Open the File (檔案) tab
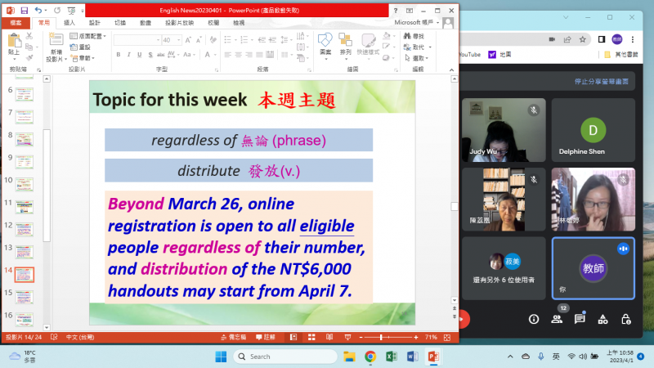Screen dimensions: 654x368 click(x=16, y=23)
